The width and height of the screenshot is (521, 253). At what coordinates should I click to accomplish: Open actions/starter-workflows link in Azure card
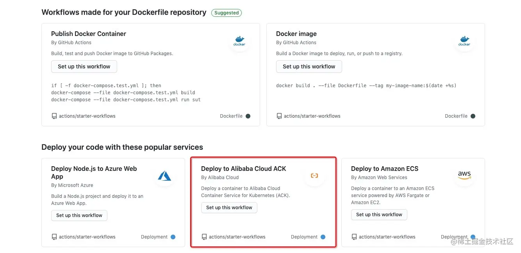(87, 237)
